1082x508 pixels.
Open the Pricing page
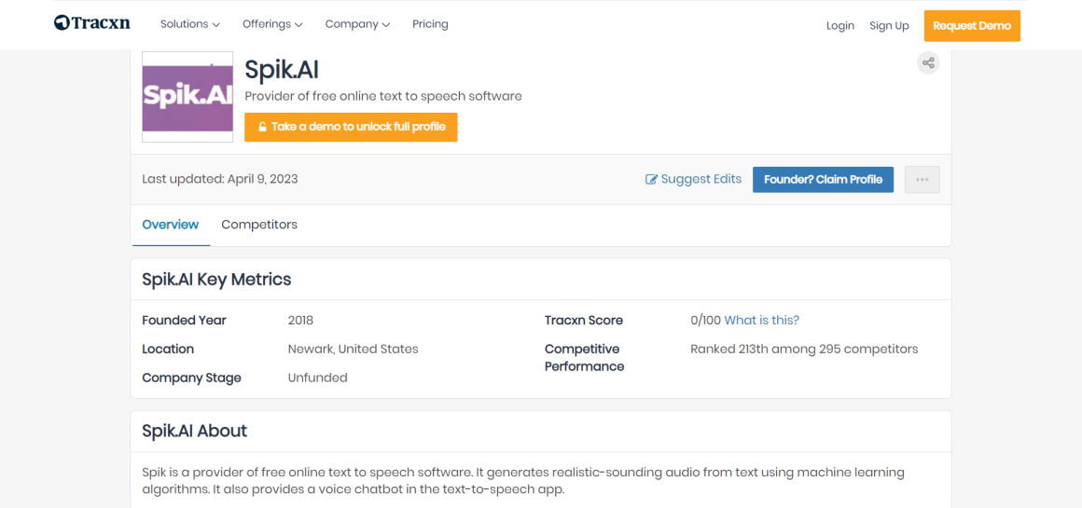pyautogui.click(x=430, y=24)
